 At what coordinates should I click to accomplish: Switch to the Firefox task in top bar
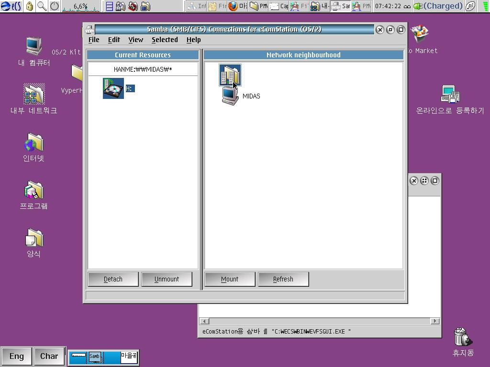tap(238, 6)
